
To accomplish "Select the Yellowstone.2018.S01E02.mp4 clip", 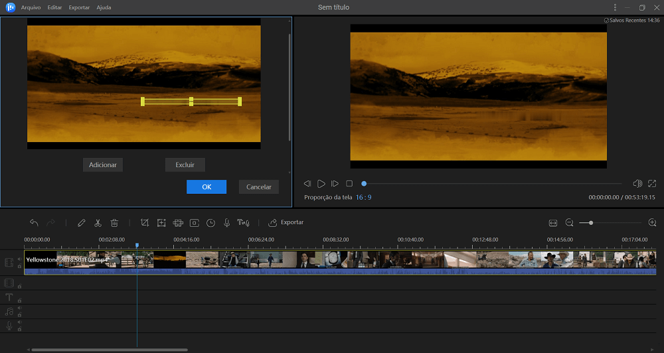I will pyautogui.click(x=340, y=262).
